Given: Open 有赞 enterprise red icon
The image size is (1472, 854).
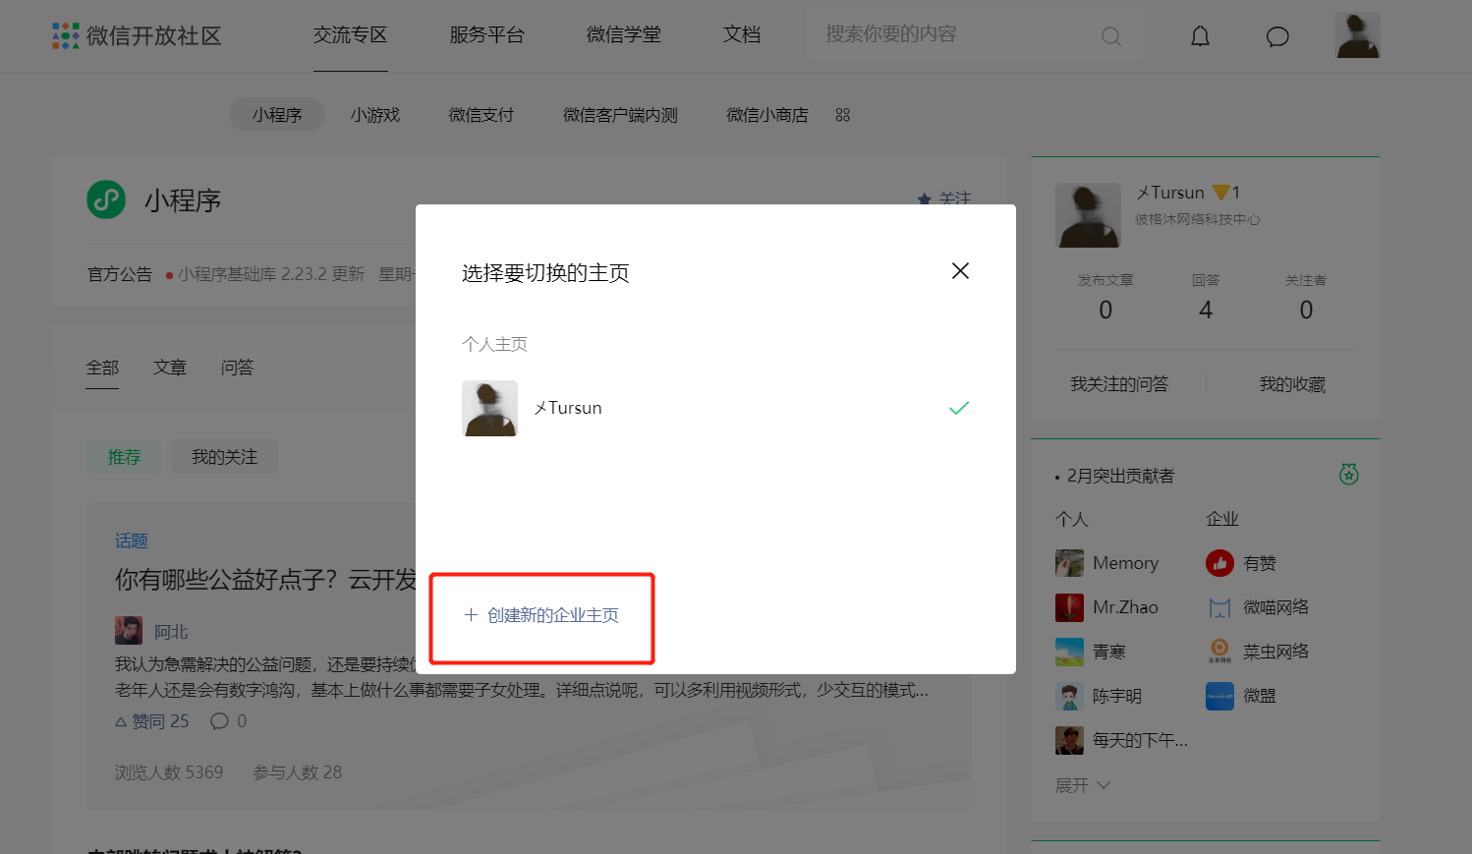Looking at the screenshot, I should [1219, 563].
